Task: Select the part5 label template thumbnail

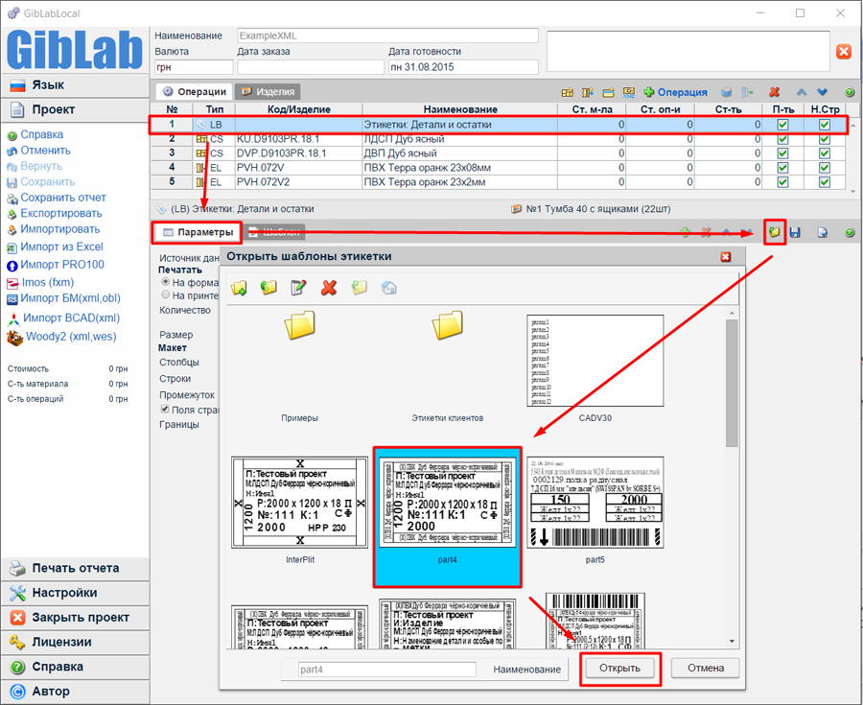Action: coord(595,504)
